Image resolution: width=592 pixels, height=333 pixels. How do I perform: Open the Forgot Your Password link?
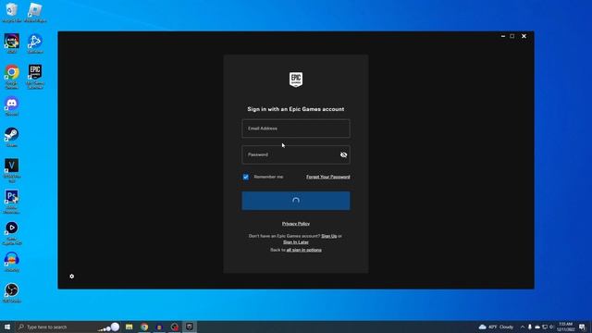328,177
